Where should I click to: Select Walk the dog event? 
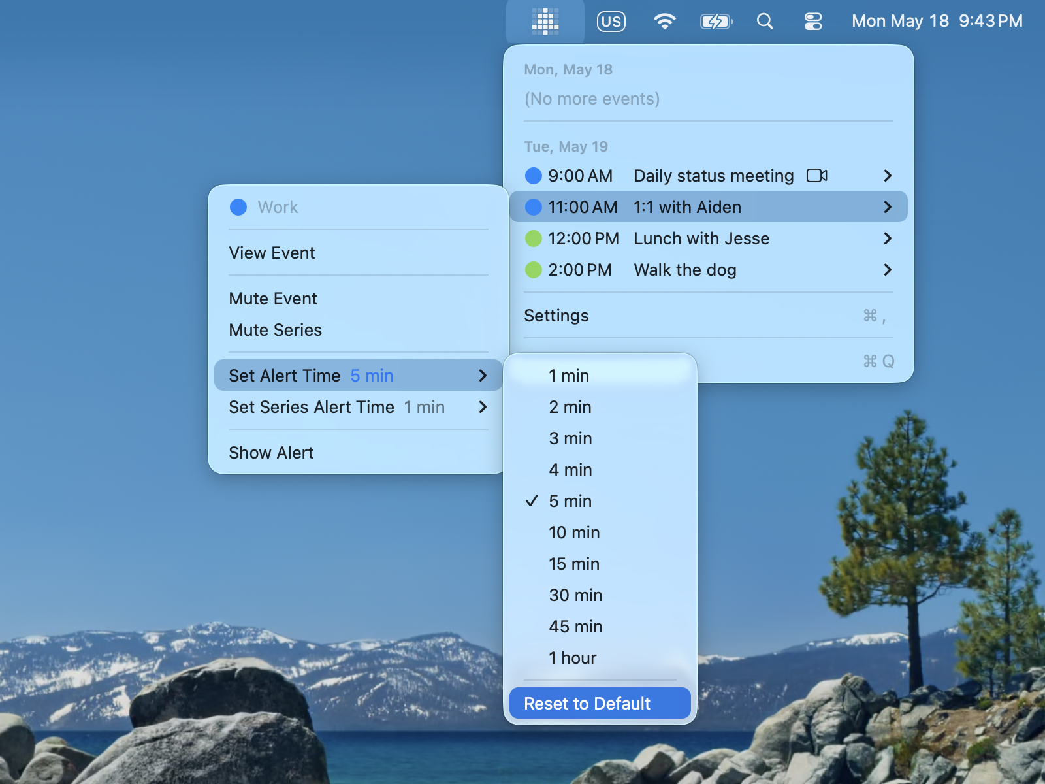[x=709, y=270]
